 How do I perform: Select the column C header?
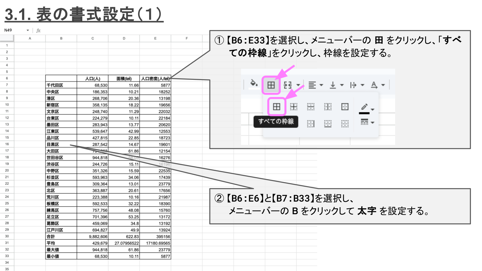tap(92, 38)
